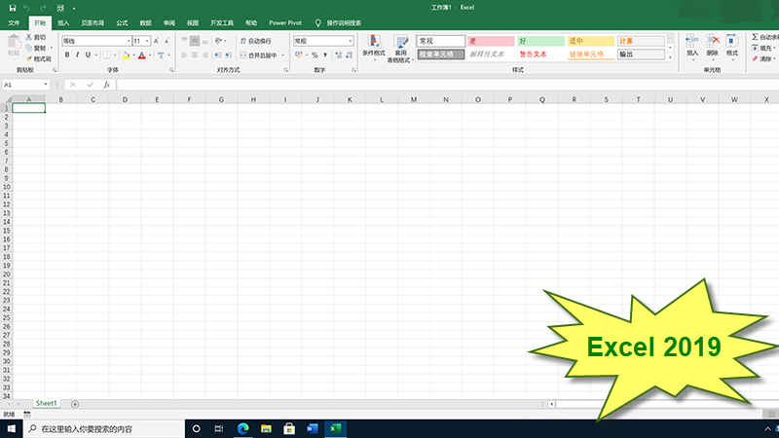Image resolution: width=779 pixels, height=438 pixels.
Task: Click the Tell Me search (操作说明搜索)
Action: point(338,22)
